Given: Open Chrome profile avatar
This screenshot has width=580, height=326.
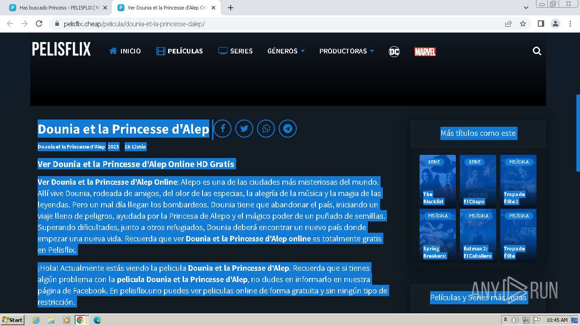Looking at the screenshot, I should [555, 24].
